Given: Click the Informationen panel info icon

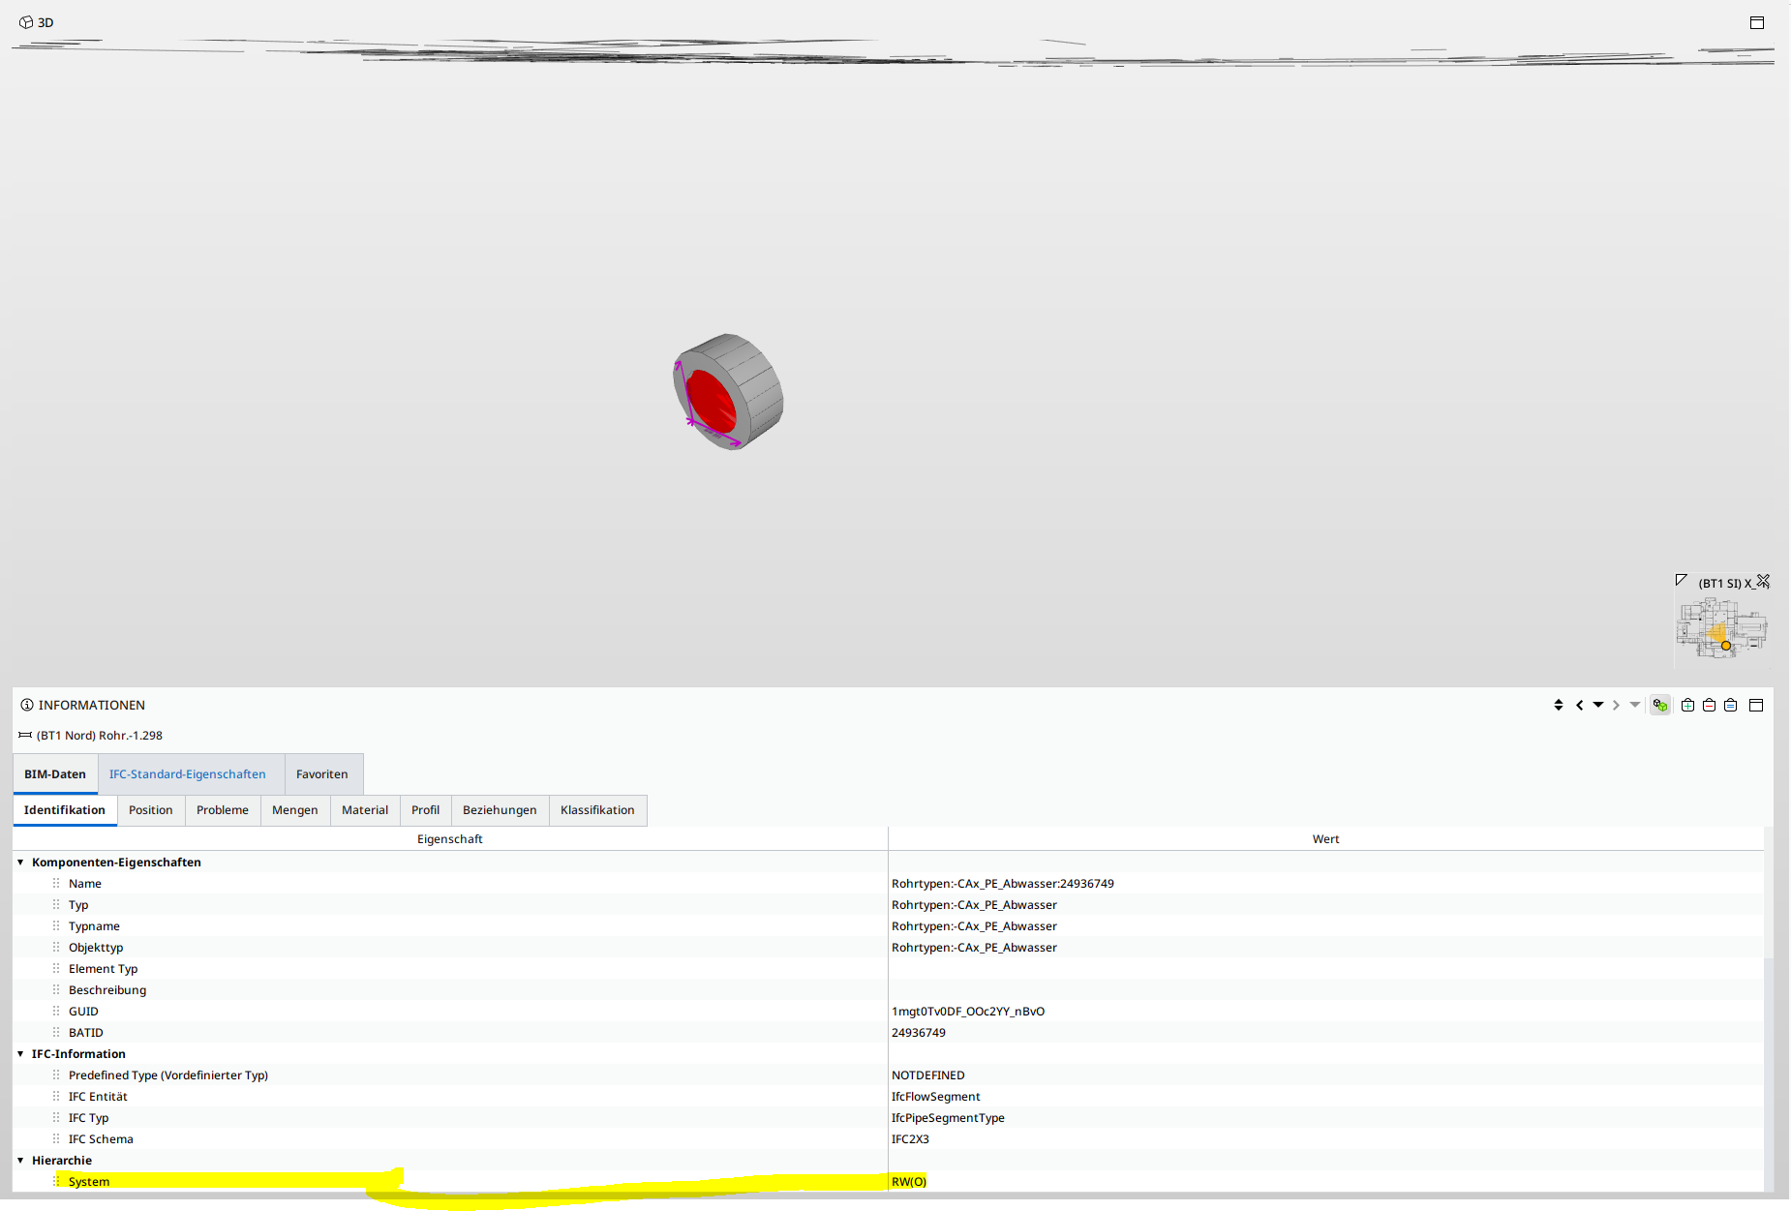Looking at the screenshot, I should tap(27, 705).
